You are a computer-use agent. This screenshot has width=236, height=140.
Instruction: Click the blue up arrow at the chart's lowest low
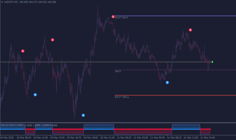(83, 115)
